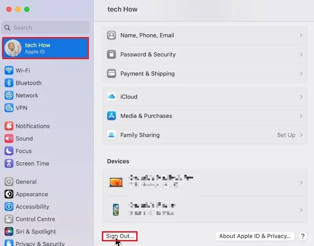Expand the iPhone device row chevron
Image resolution: width=314 pixels, height=246 pixels.
coord(301,210)
